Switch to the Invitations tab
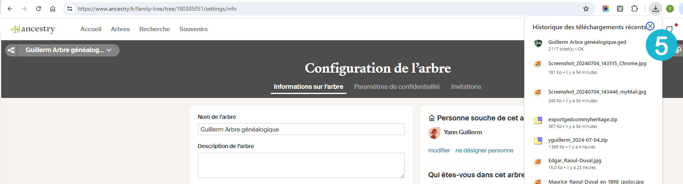 (x=466, y=87)
